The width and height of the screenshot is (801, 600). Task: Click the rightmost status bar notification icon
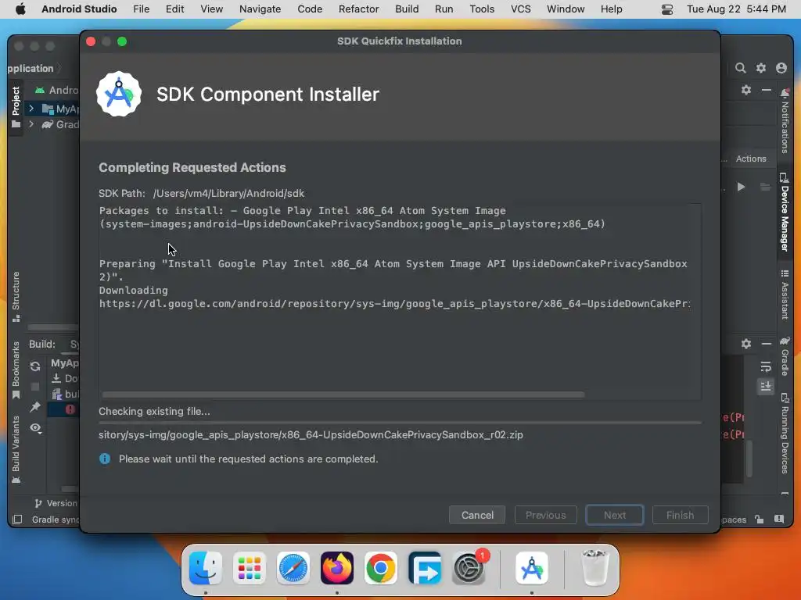click(x=779, y=520)
